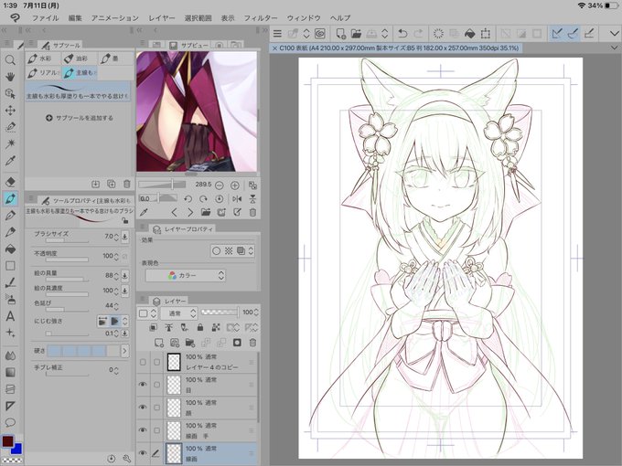The image size is (622, 466).
Task: Select the リアル sub tool group
Action: tap(44, 72)
